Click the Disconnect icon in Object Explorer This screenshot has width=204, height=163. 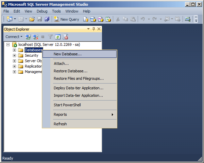(35, 37)
